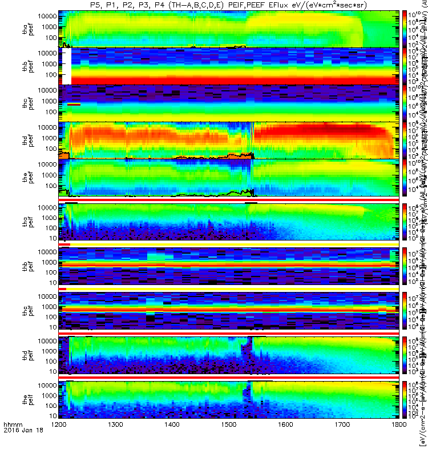
Task: Click the thb peef spectrogram panel
Action: 229,66
